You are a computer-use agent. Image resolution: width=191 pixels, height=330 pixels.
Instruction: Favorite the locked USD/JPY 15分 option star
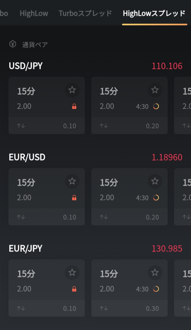coord(72,90)
